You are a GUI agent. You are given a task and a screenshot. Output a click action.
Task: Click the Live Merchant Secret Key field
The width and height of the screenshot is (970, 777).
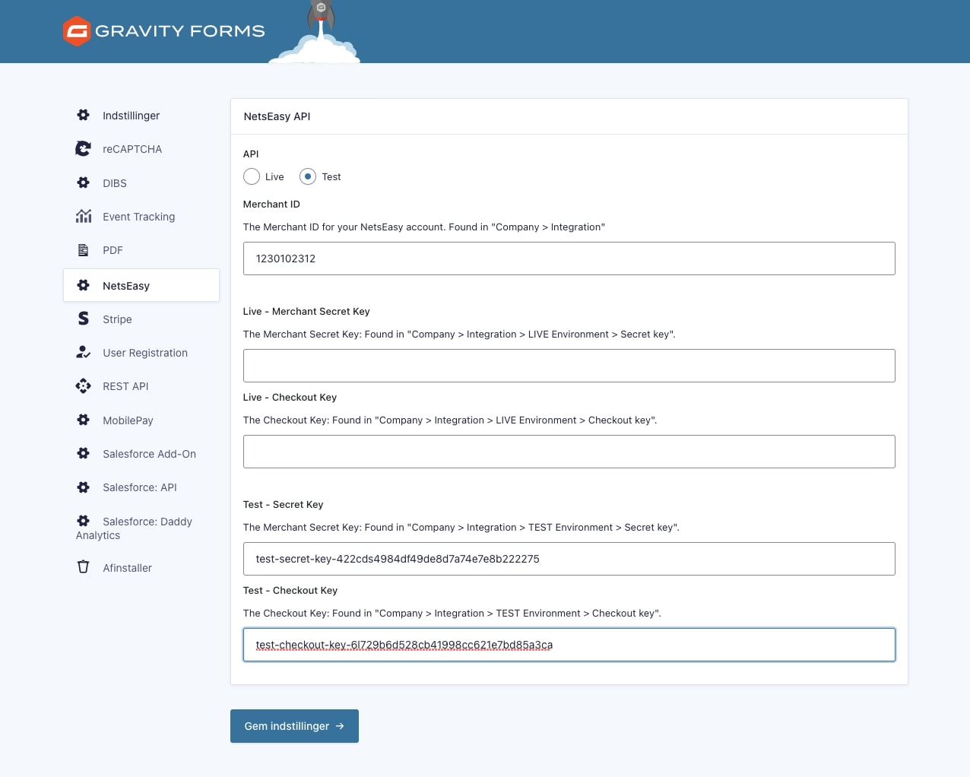tap(569, 366)
